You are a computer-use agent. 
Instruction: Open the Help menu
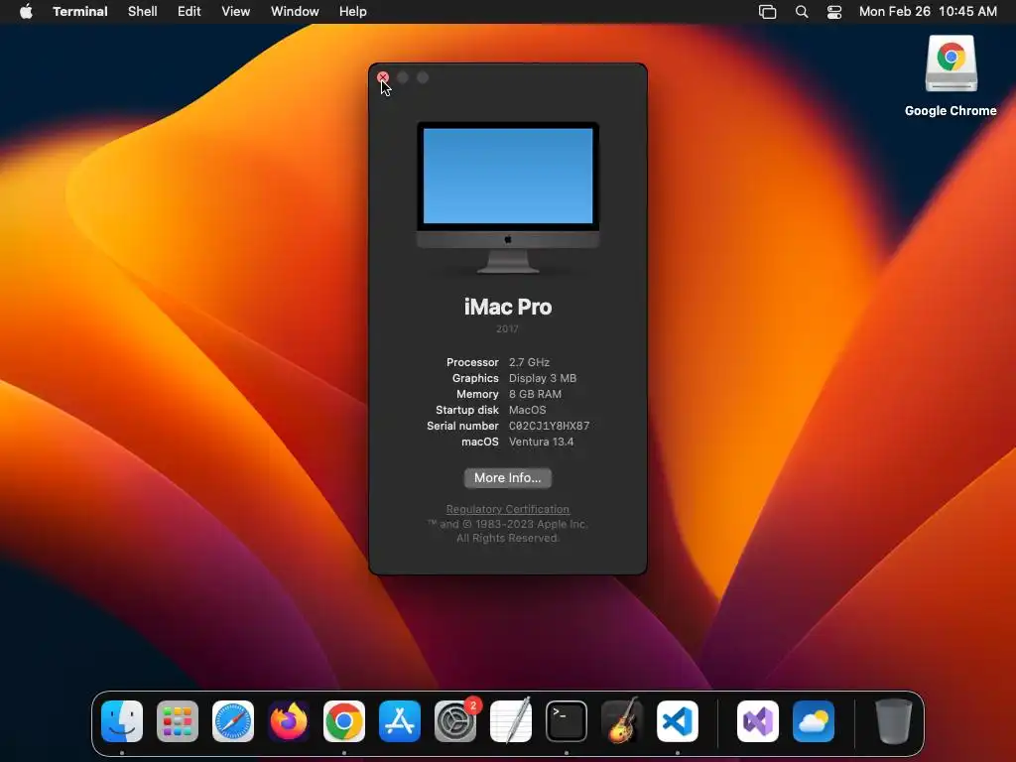(x=353, y=12)
